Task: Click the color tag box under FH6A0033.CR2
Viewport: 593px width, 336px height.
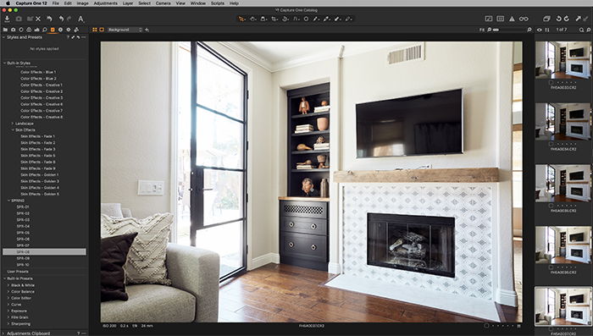Action: 551,82
